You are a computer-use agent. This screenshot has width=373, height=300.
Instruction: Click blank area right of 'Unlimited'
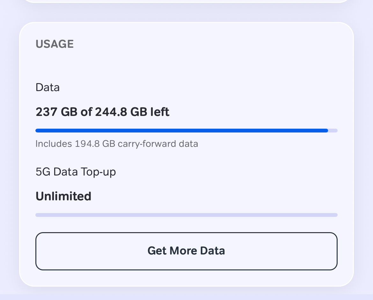[x=214, y=196]
